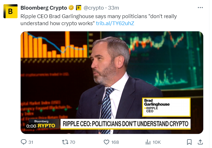Open the Bloomberg Crypto account name
Viewport: 212px width, 148px height.
(44, 8)
